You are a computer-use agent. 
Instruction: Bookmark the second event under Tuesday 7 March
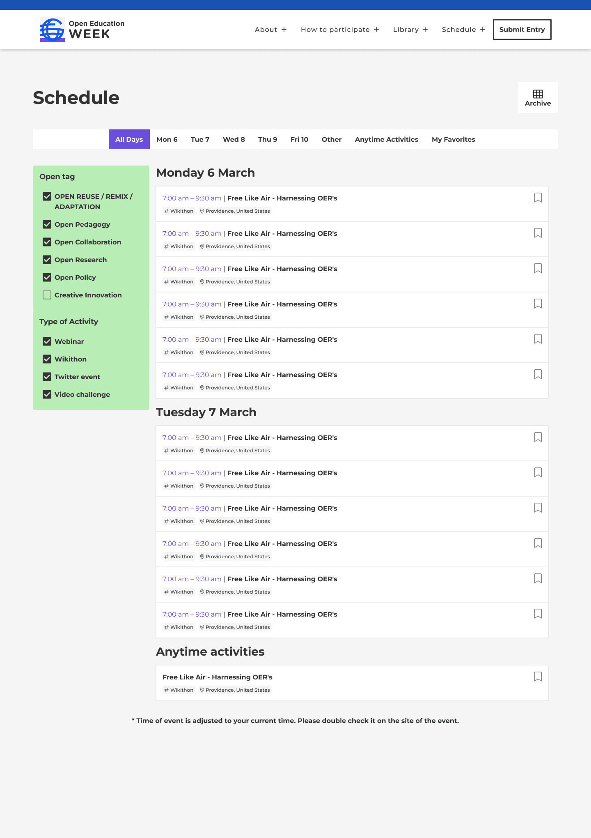538,472
